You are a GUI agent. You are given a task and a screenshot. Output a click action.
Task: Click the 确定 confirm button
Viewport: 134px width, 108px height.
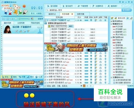pos(71,26)
